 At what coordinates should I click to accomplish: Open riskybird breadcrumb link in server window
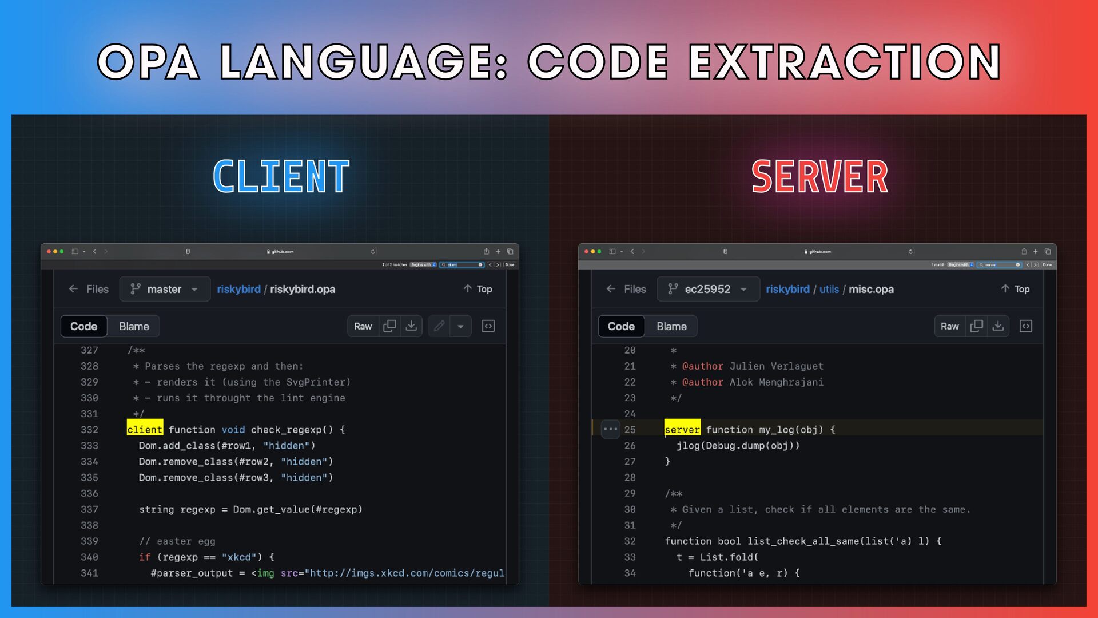pyautogui.click(x=787, y=289)
